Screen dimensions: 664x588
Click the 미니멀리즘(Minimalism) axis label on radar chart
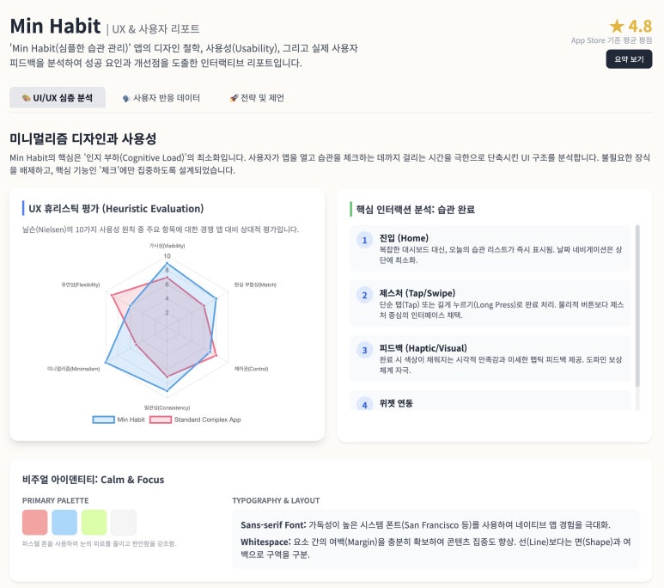(74, 369)
